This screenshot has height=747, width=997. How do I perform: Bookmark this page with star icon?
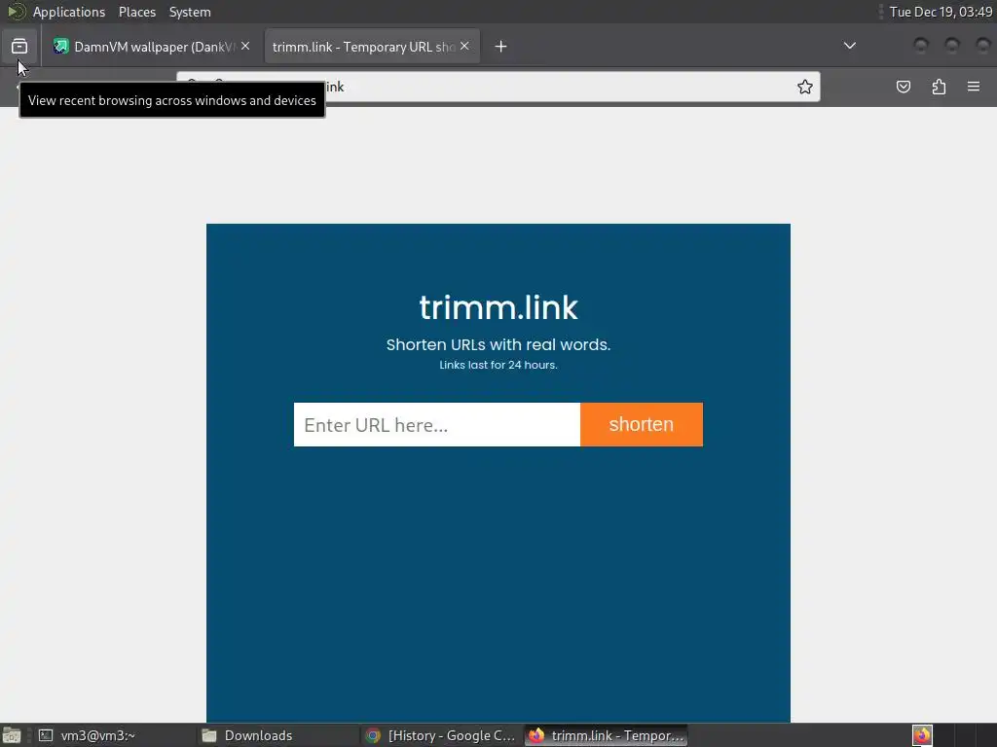point(805,87)
